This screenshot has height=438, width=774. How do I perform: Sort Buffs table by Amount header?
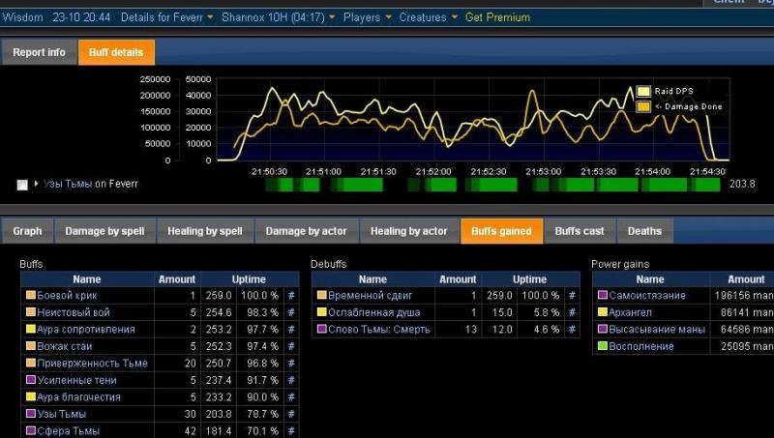177,279
